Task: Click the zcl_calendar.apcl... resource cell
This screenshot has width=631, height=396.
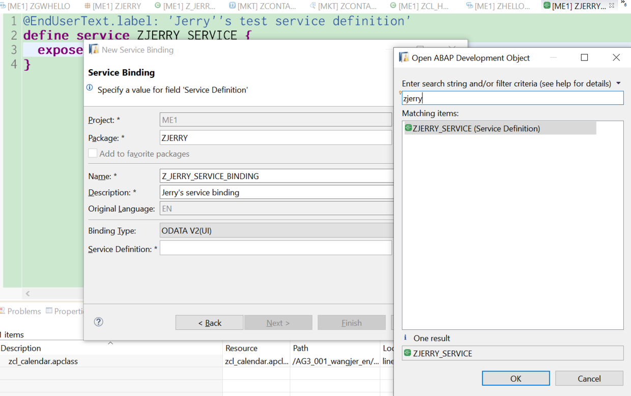Action: point(256,361)
